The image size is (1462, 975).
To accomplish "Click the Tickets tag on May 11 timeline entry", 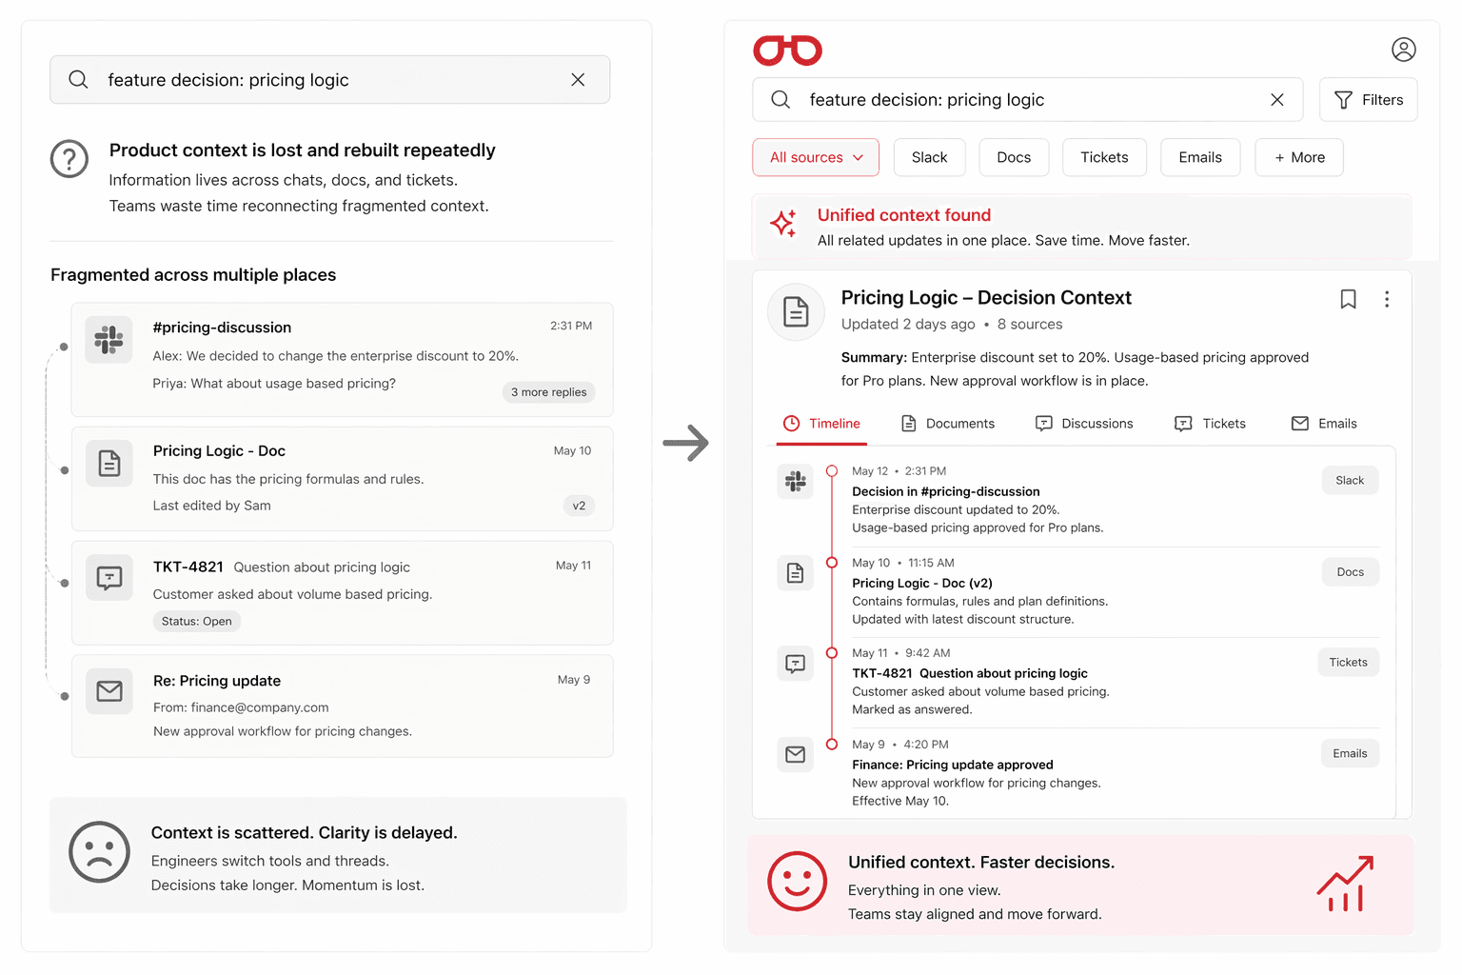I will click(1349, 663).
